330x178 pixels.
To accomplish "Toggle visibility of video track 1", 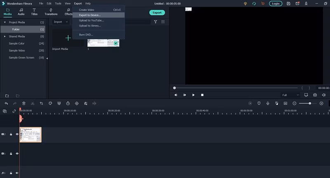I will pyautogui.click(x=17, y=154).
